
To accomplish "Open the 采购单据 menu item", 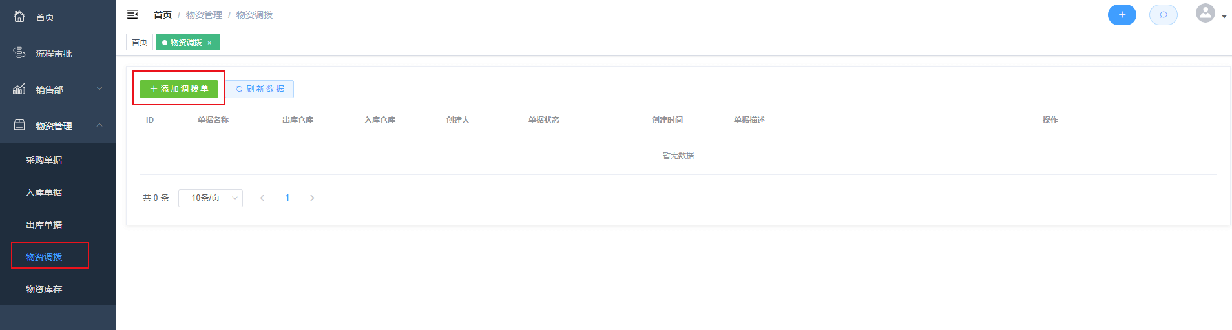I will click(44, 160).
